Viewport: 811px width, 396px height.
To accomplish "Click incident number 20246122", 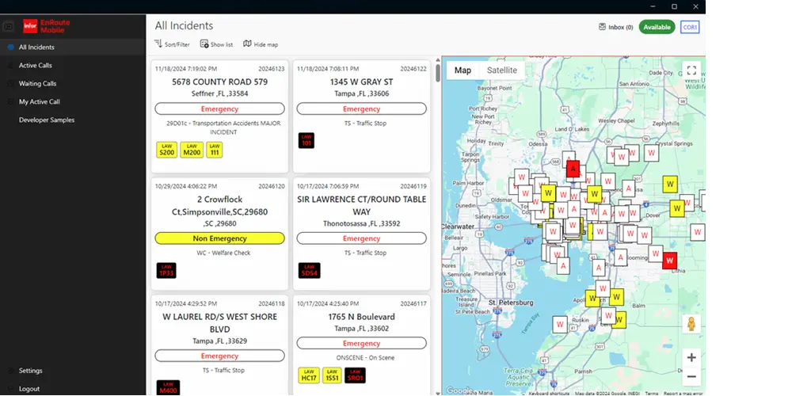I will [x=413, y=69].
